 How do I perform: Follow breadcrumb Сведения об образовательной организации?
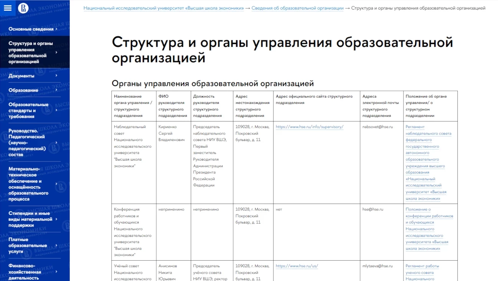297,8
